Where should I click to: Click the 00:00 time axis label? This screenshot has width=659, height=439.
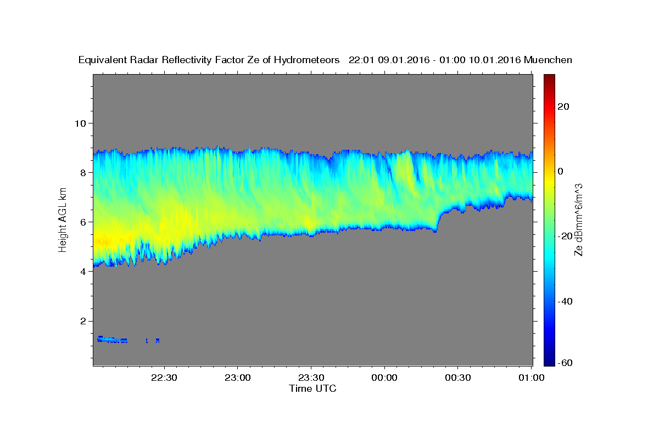384,378
